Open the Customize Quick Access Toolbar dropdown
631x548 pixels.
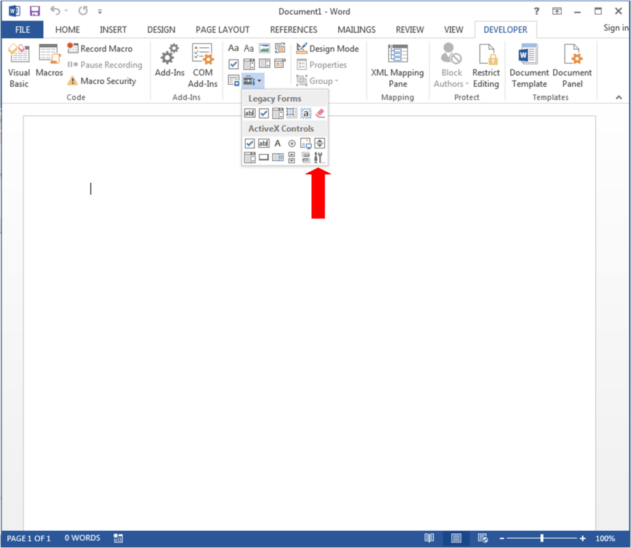pos(99,10)
